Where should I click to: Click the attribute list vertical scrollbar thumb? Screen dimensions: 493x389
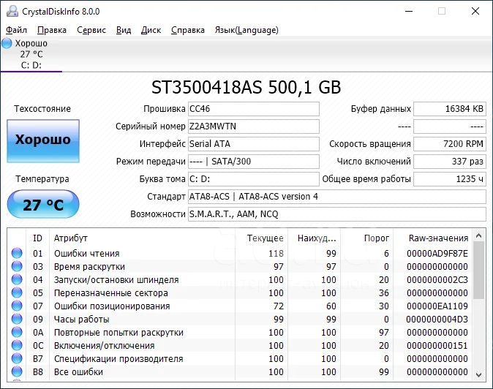coord(478,271)
